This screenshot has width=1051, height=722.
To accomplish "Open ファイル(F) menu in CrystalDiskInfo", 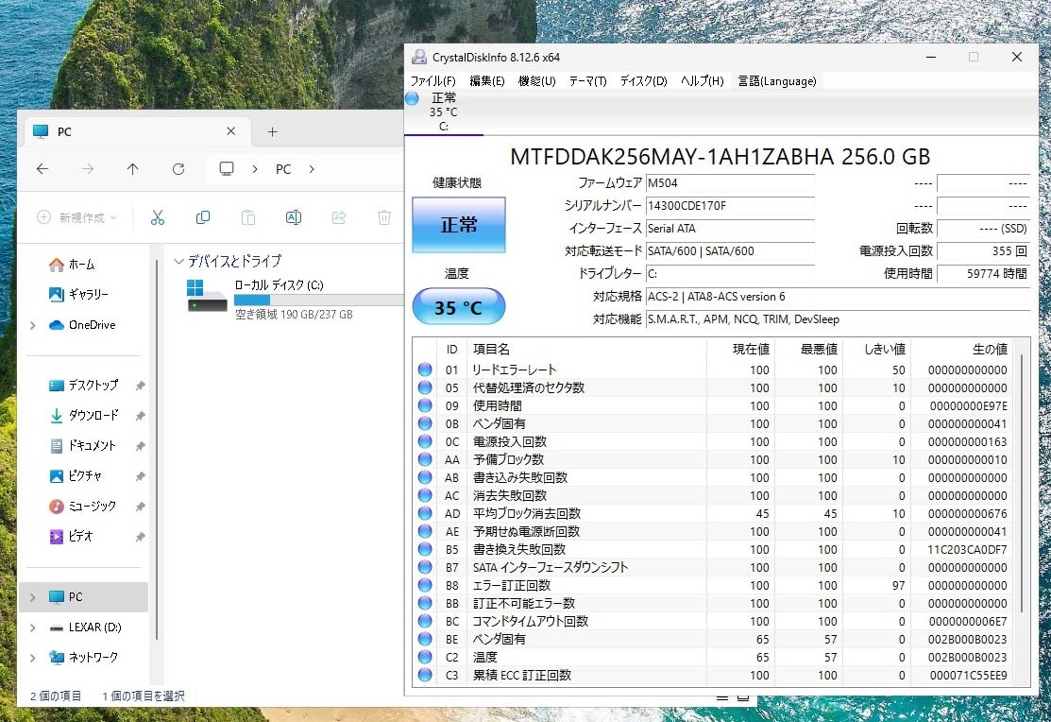I will pos(433,81).
